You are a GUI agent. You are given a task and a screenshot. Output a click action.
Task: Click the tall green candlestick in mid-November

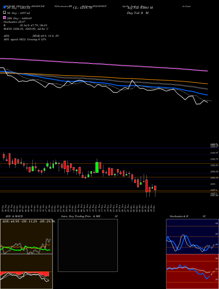tap(97, 167)
